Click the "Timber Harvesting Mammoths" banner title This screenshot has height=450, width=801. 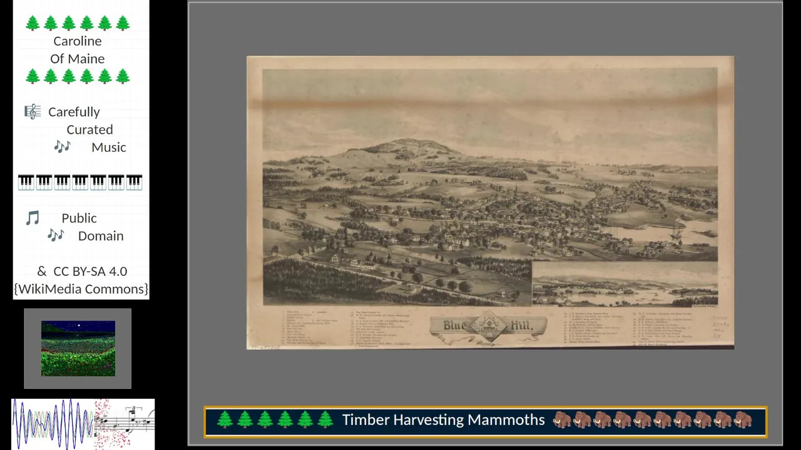click(444, 420)
